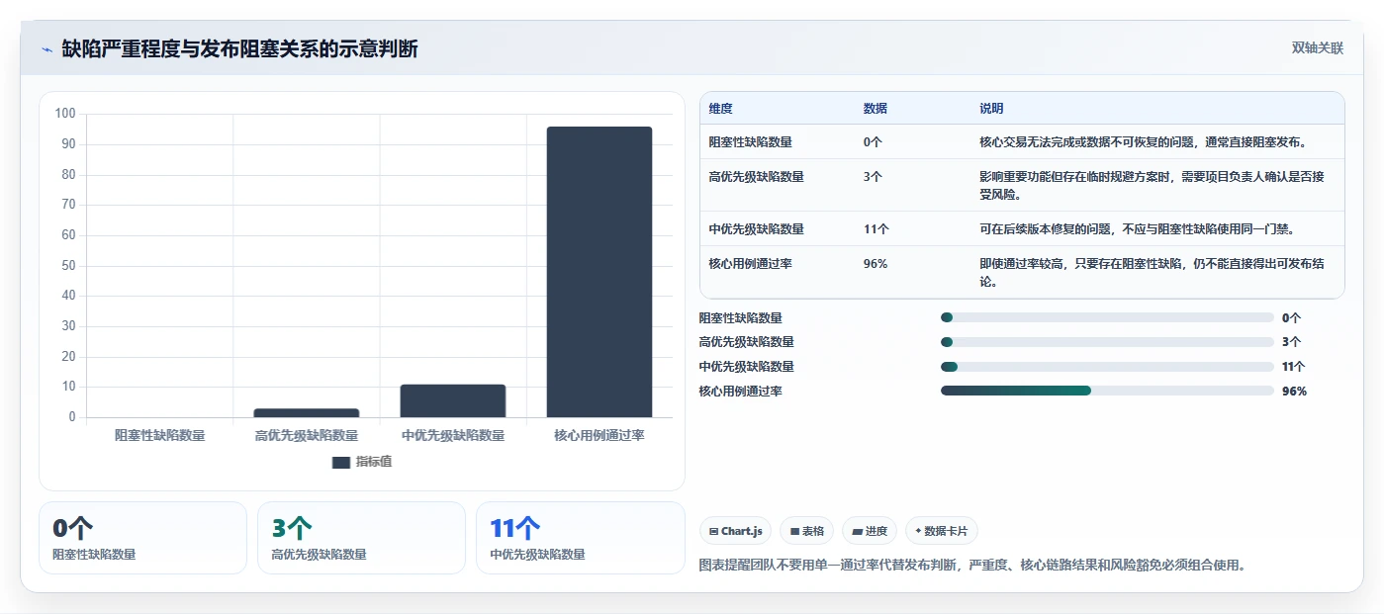Image resolution: width=1384 pixels, height=614 pixels.
Task: Open the 11个 中优先级缺陷数量 data card
Action: click(x=580, y=538)
